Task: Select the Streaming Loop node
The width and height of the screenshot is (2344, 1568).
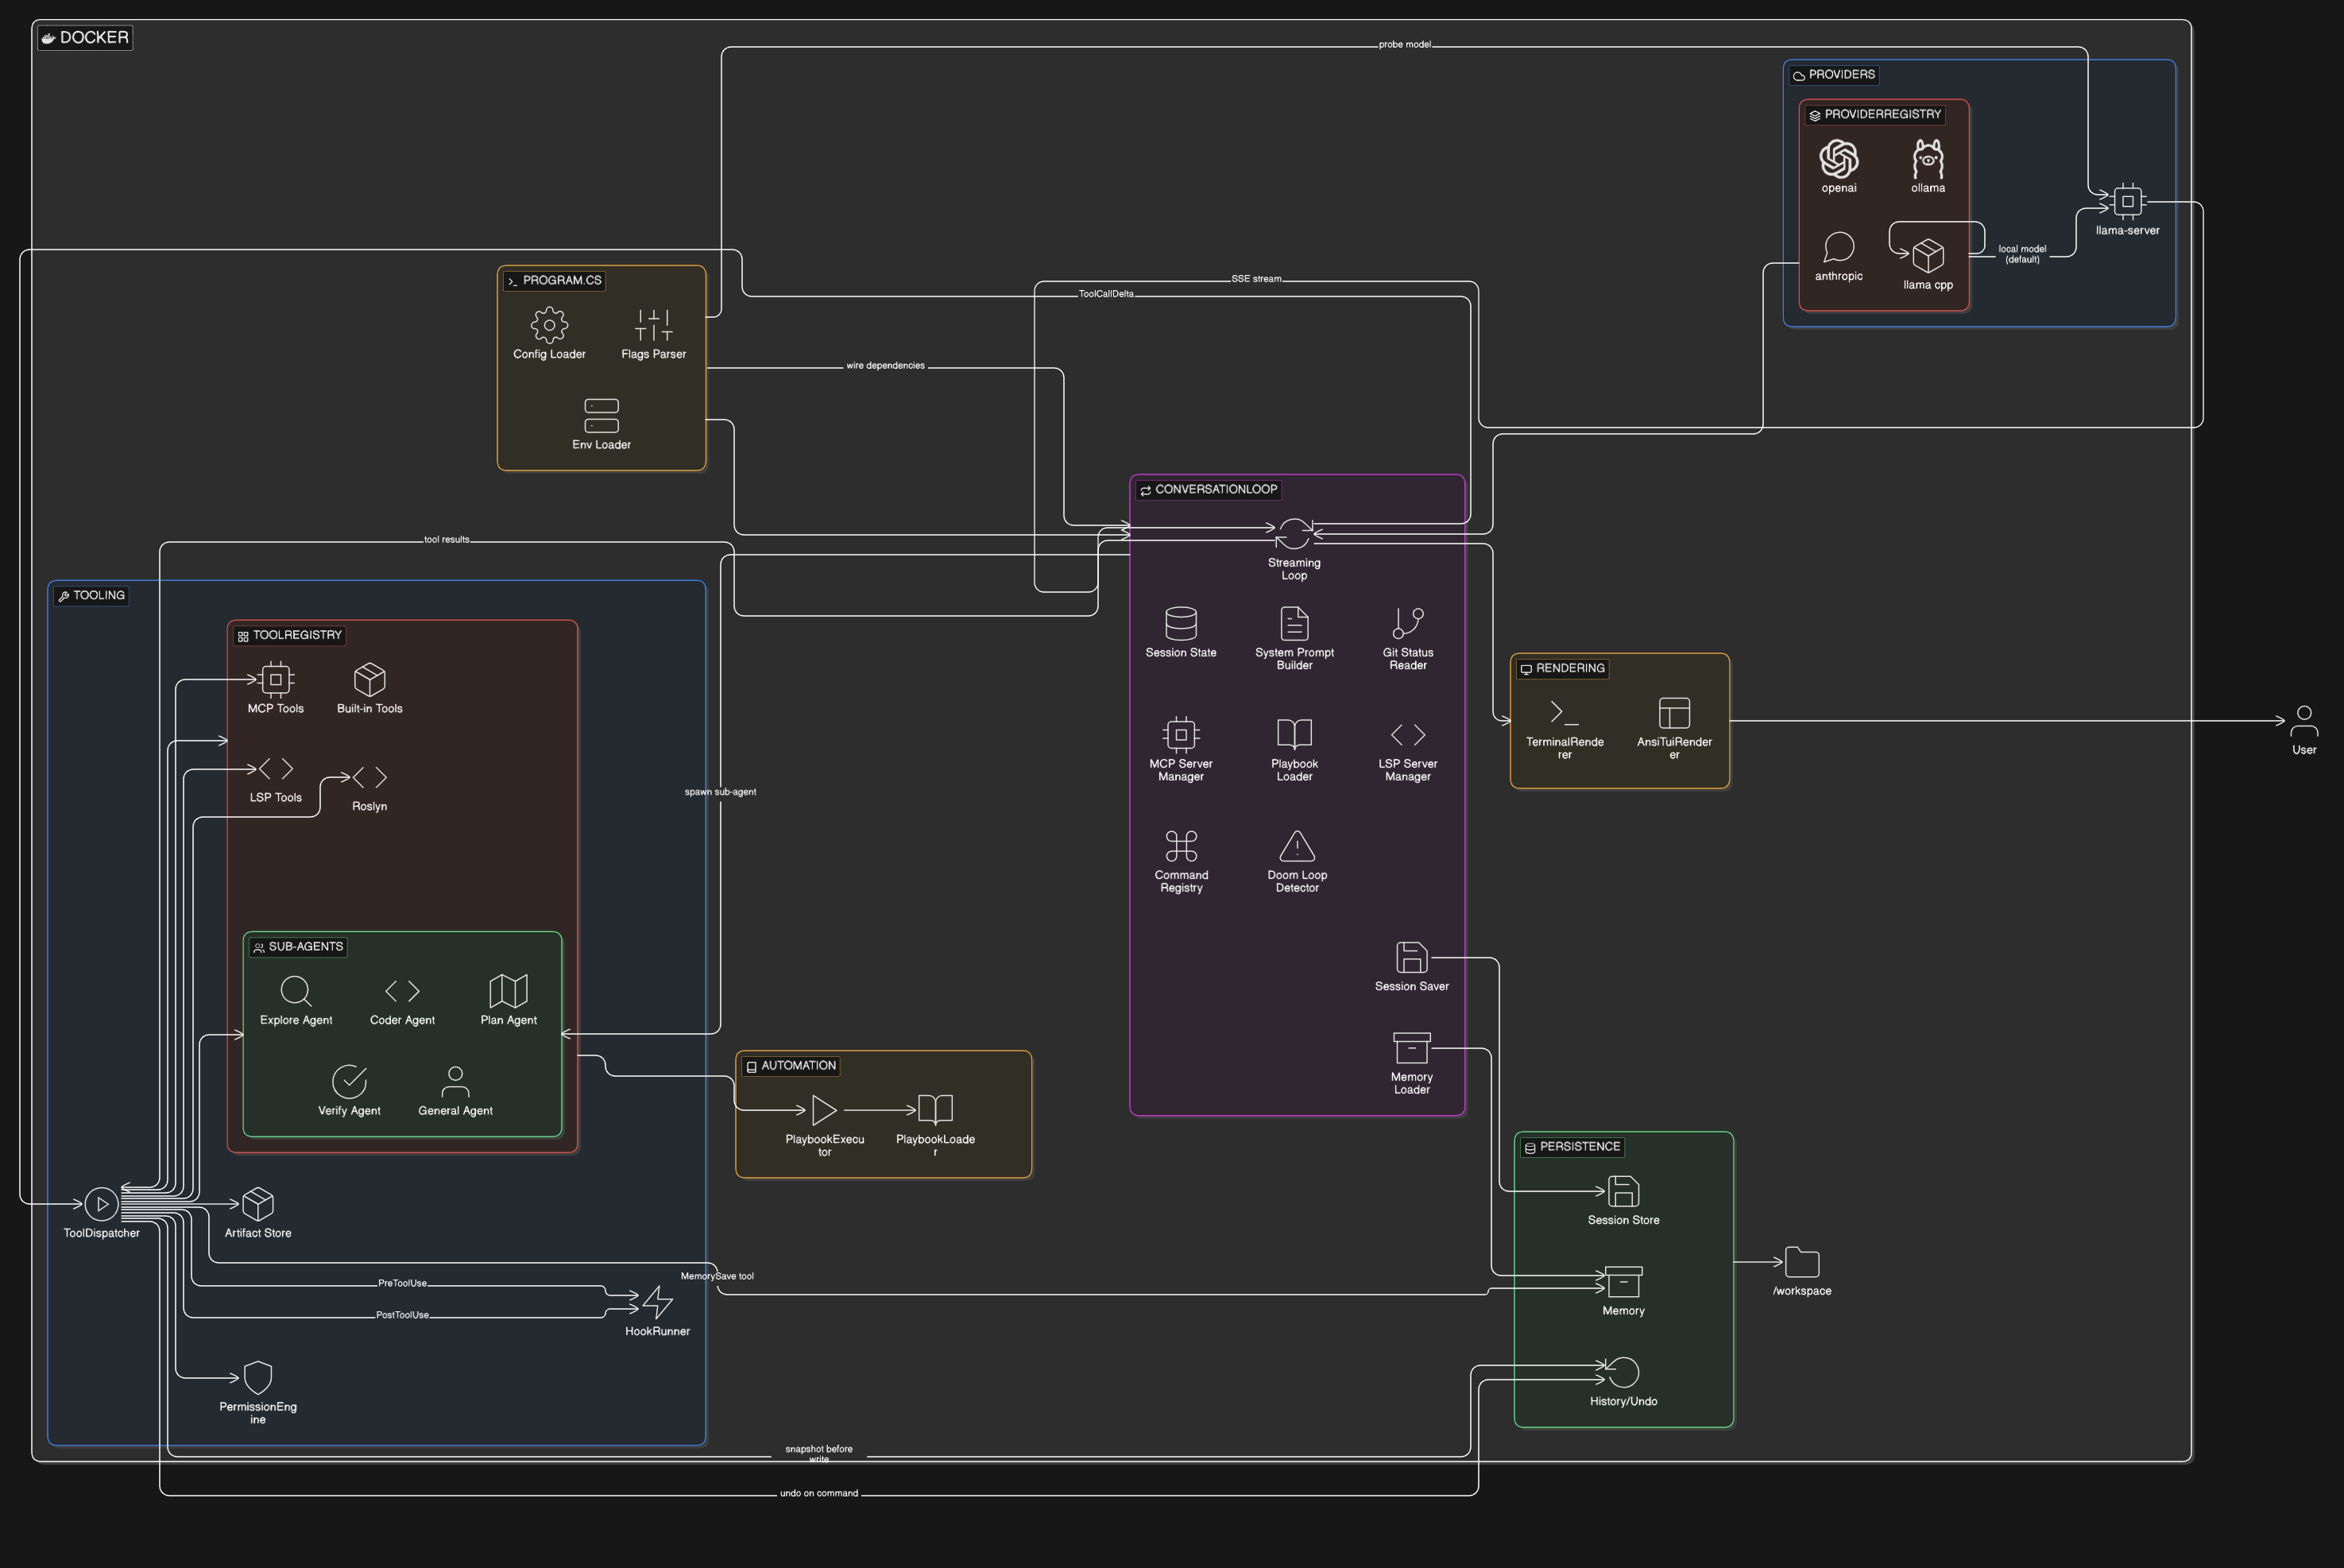Action: pos(1294,533)
